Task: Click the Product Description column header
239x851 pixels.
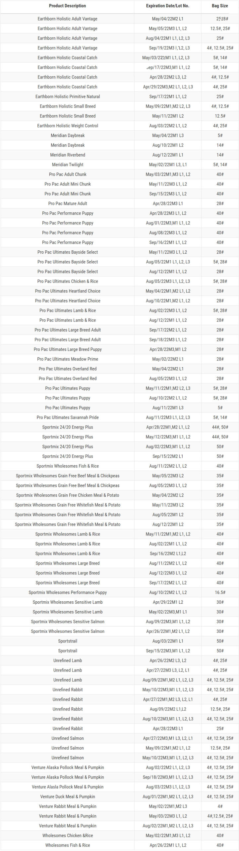Action: coord(67,6)
